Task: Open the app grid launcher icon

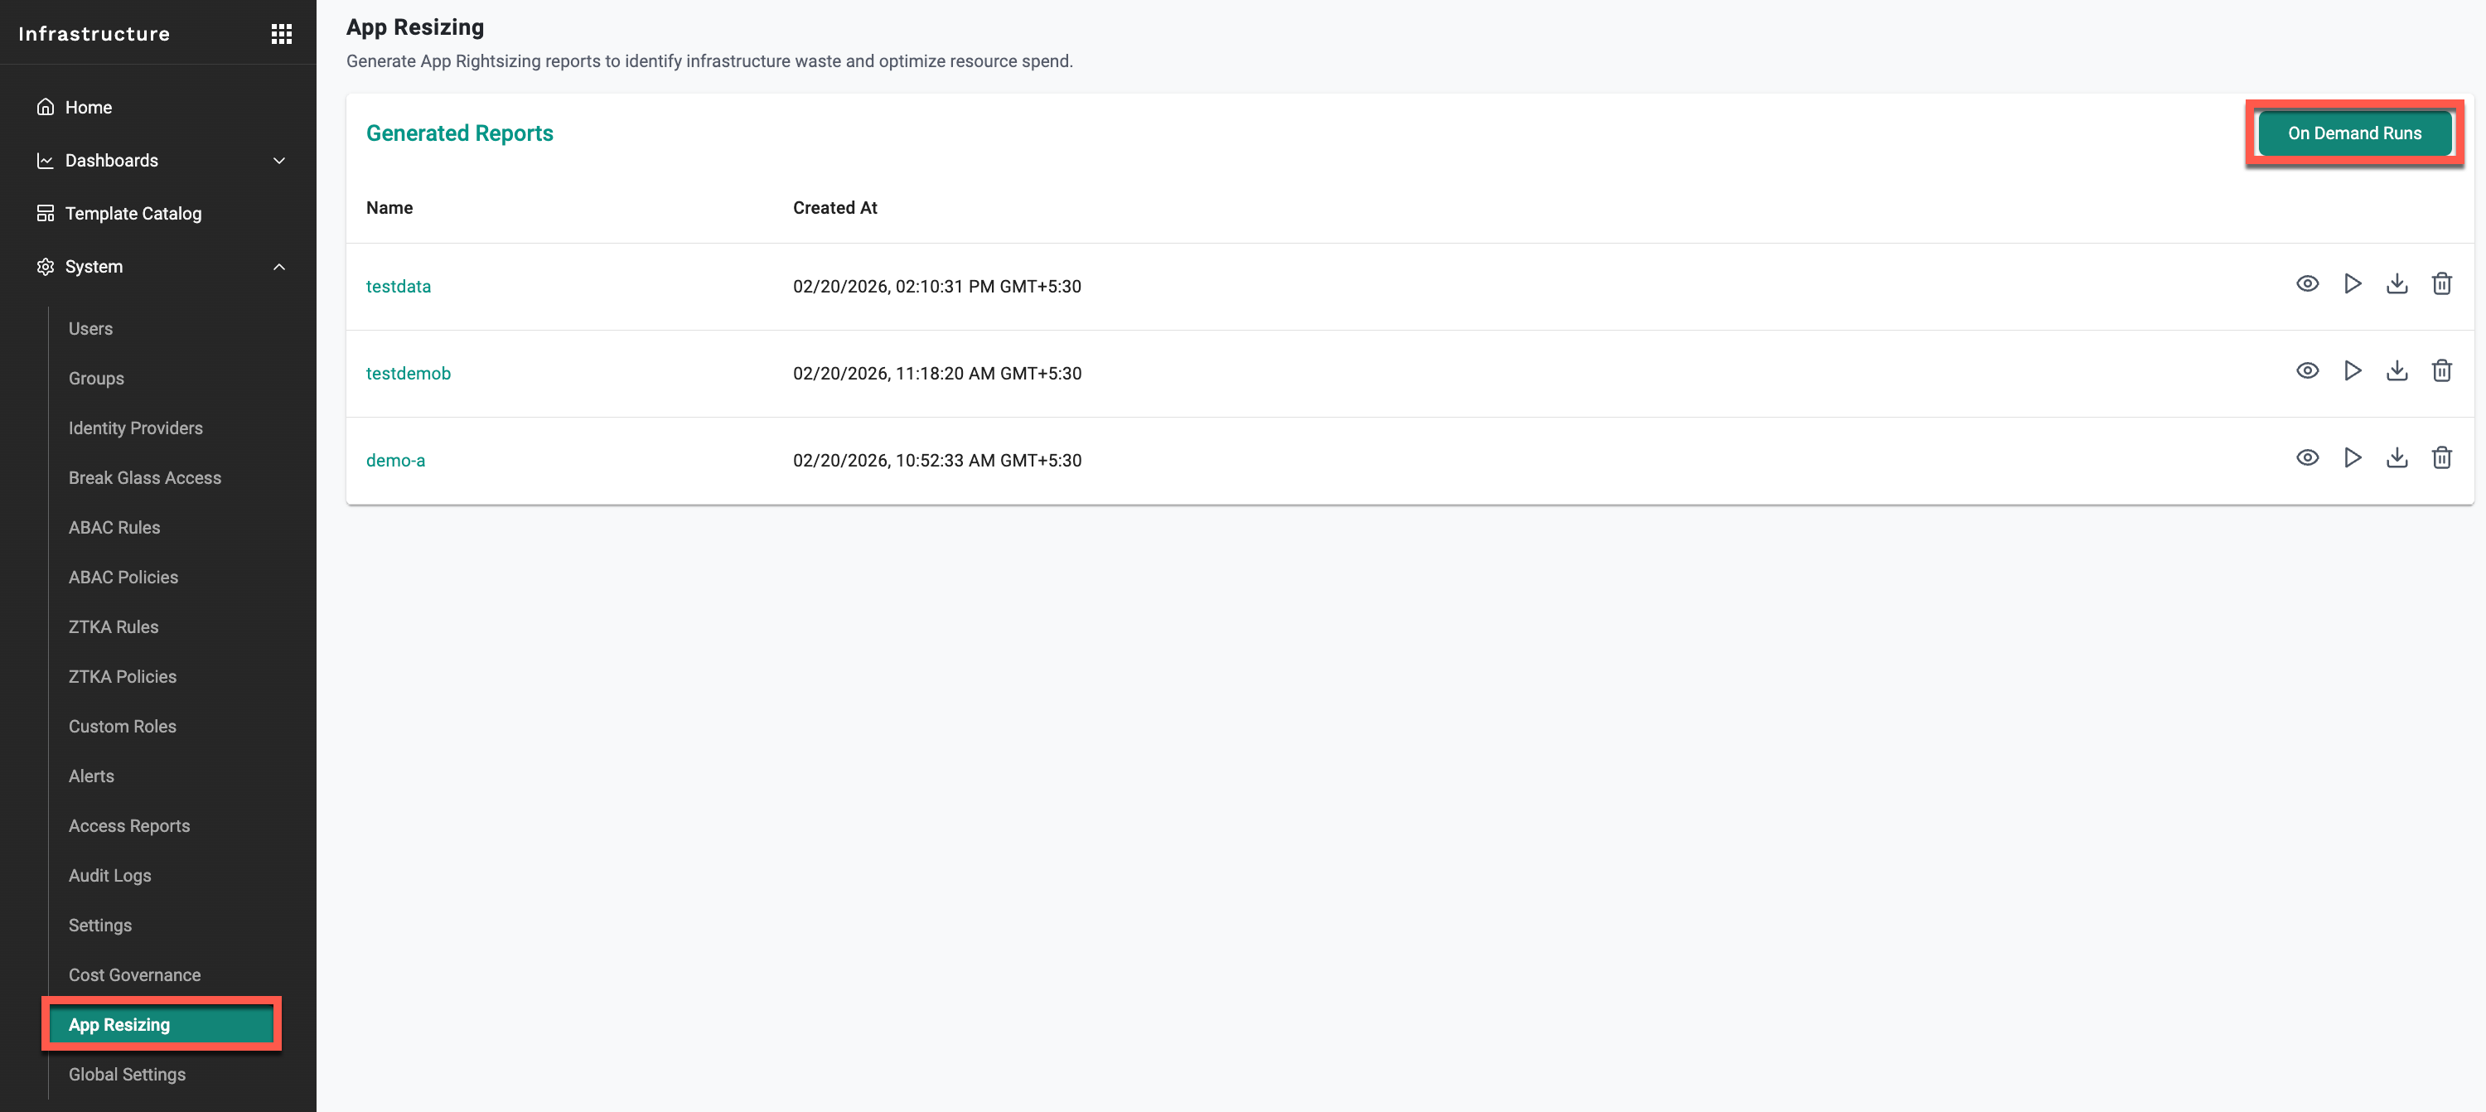Action: pyautogui.click(x=281, y=34)
